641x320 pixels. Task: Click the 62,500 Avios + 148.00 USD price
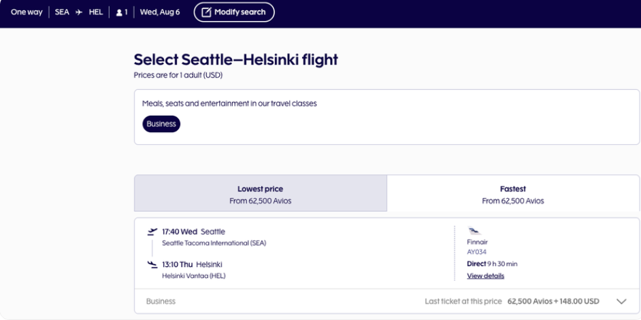click(x=553, y=302)
